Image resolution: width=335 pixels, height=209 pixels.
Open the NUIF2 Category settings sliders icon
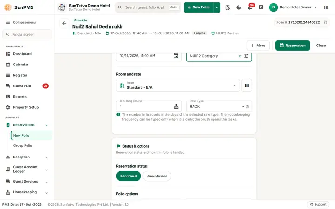point(246,56)
